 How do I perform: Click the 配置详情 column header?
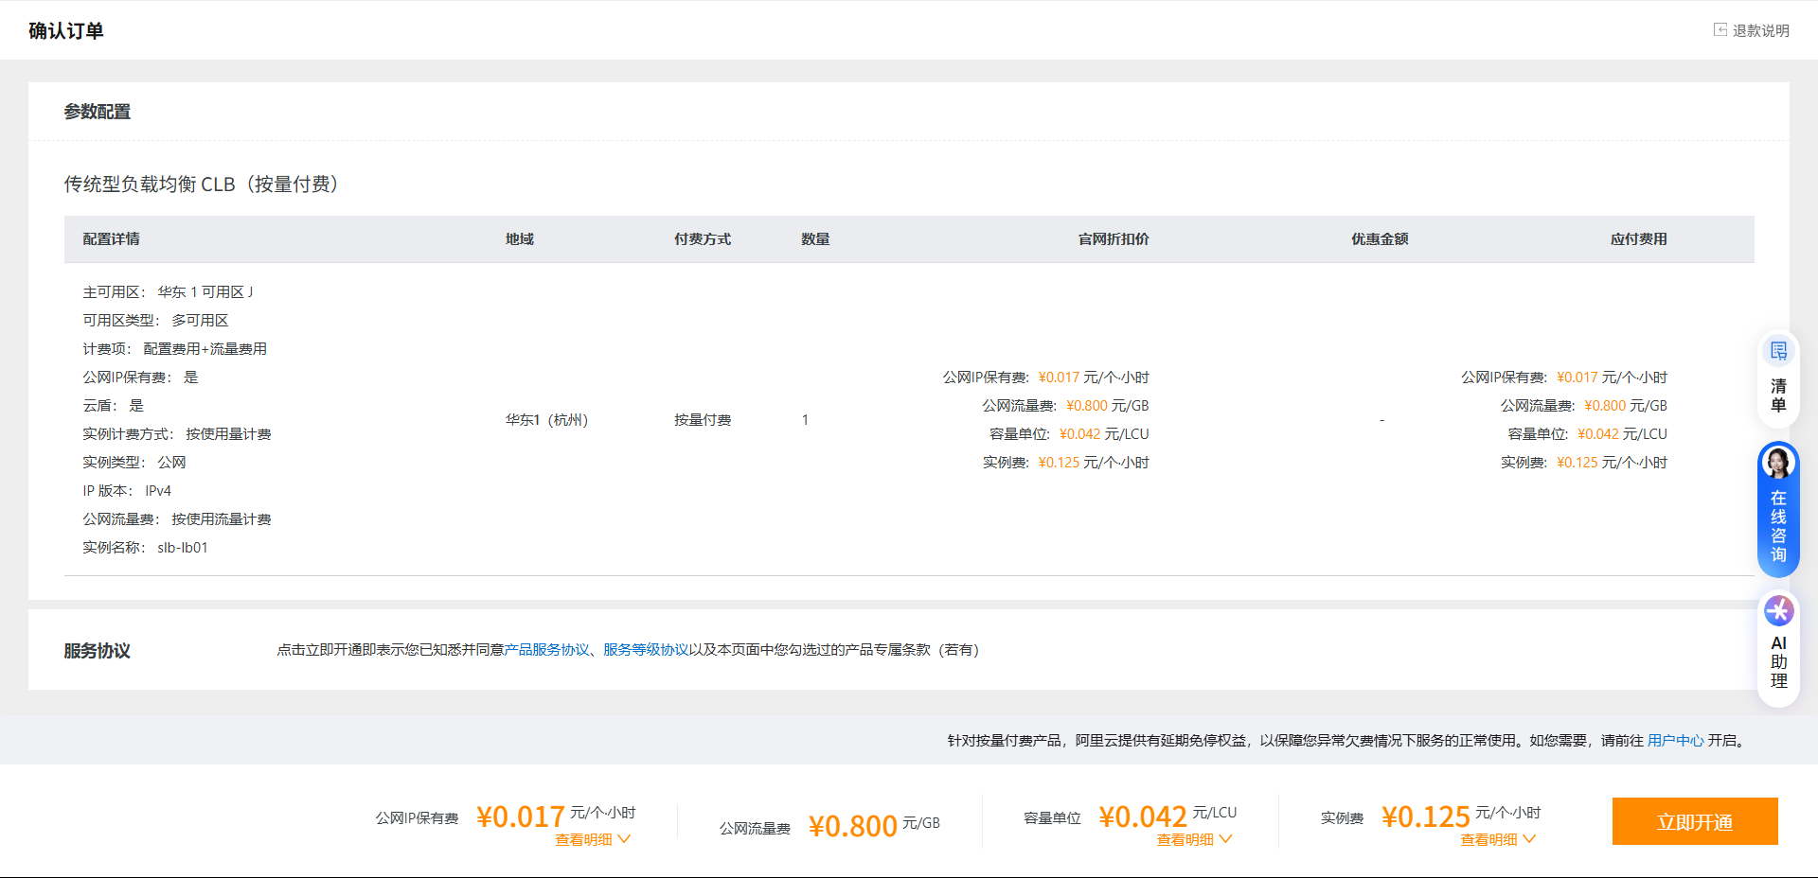[111, 239]
